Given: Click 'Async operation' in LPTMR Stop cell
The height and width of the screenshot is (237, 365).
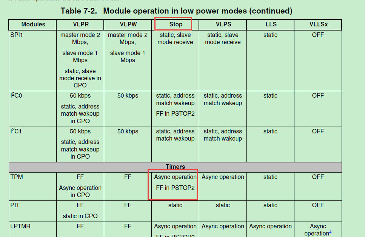Looking at the screenshot, I should [x=175, y=226].
